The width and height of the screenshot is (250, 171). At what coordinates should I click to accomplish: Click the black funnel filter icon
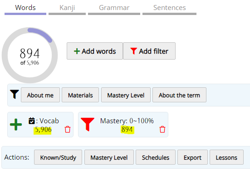point(15,94)
